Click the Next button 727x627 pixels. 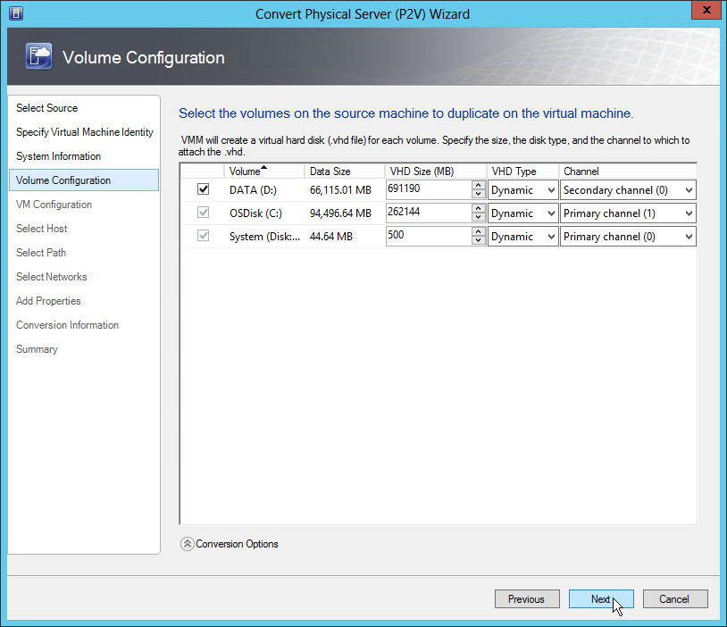tap(601, 599)
